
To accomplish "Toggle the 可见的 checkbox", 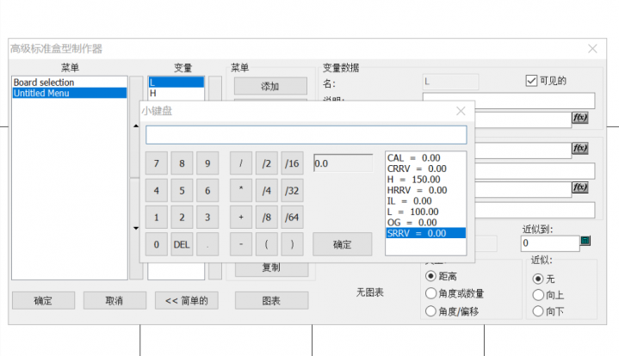I will [531, 81].
